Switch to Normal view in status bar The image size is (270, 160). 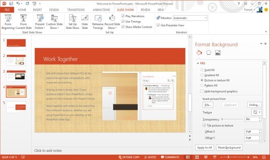pyautogui.click(x=188, y=157)
